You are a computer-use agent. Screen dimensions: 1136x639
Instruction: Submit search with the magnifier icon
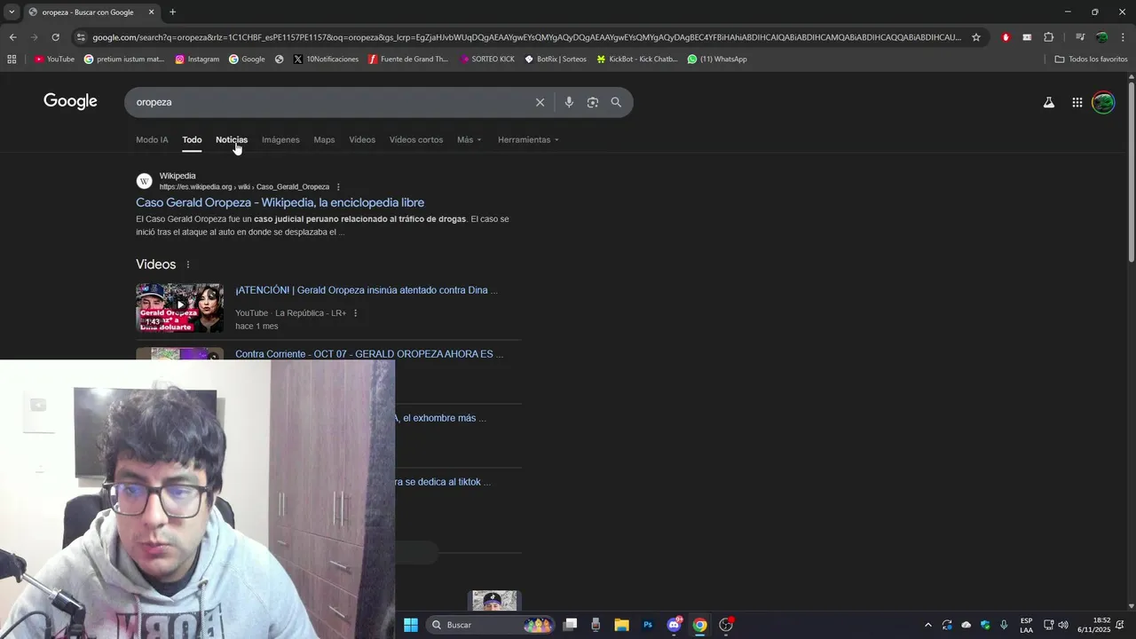point(616,102)
